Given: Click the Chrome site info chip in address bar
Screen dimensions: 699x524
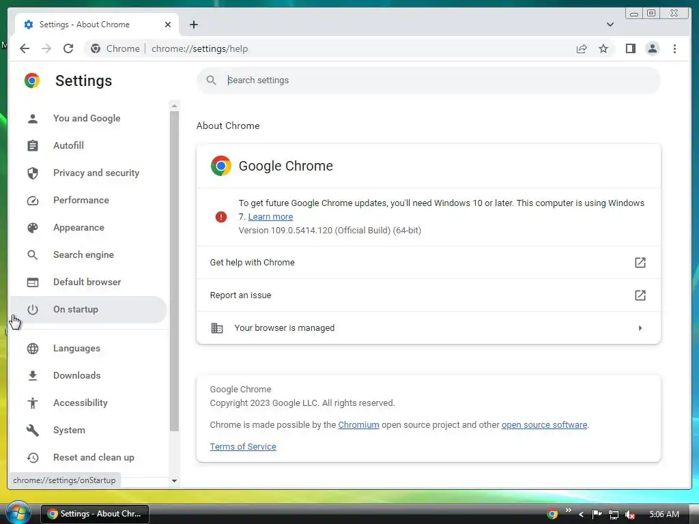Looking at the screenshot, I should 115,48.
